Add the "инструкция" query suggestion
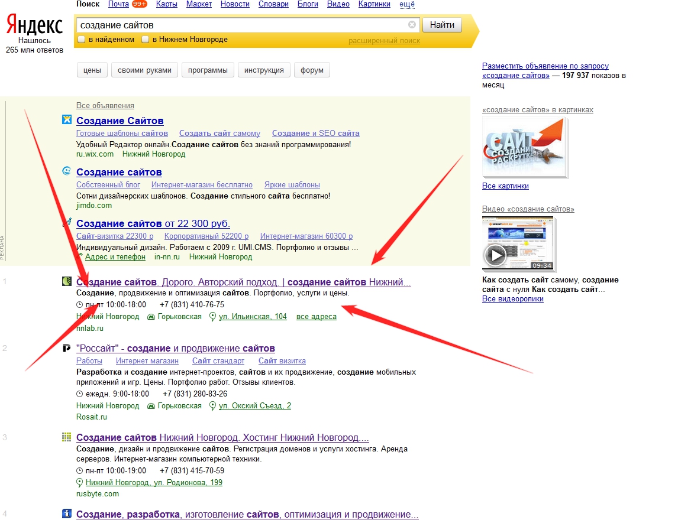The width and height of the screenshot is (678, 520). click(x=264, y=70)
